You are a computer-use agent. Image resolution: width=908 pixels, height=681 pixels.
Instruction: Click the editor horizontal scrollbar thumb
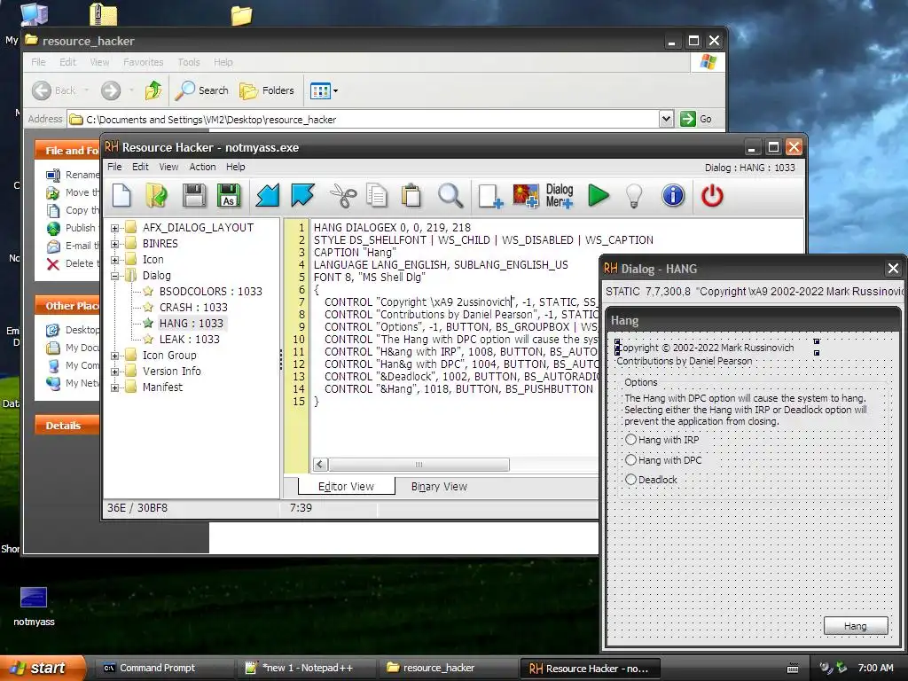[419, 465]
